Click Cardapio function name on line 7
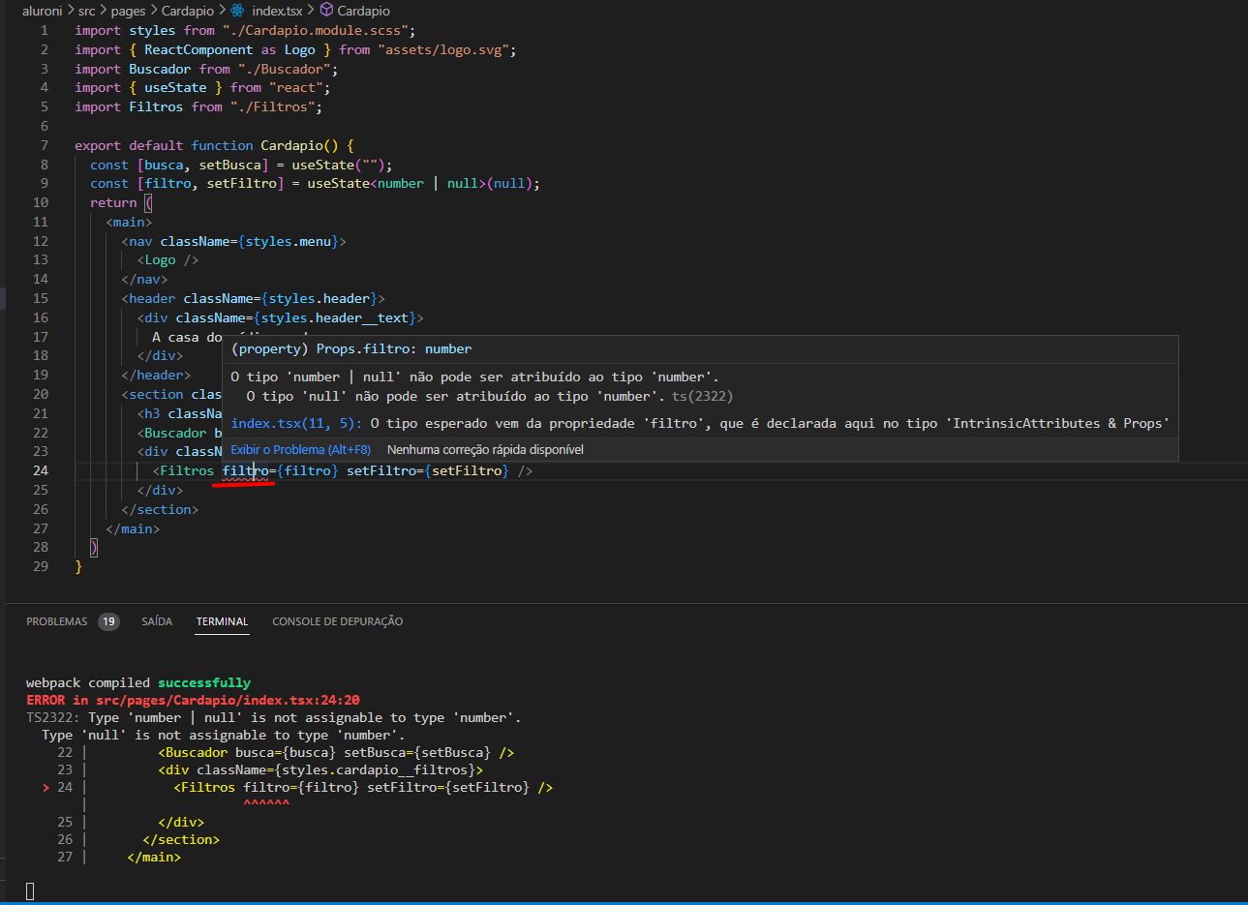This screenshot has height=905, width=1248. point(291,145)
